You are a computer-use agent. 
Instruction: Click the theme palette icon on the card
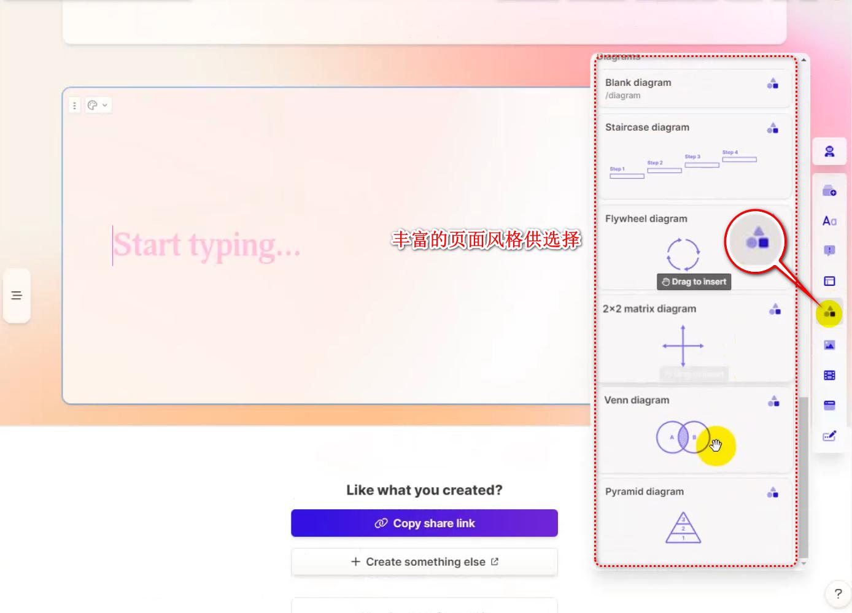[93, 105]
